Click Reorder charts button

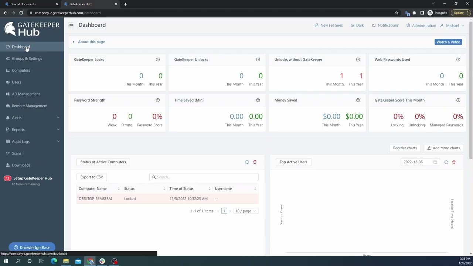point(405,148)
